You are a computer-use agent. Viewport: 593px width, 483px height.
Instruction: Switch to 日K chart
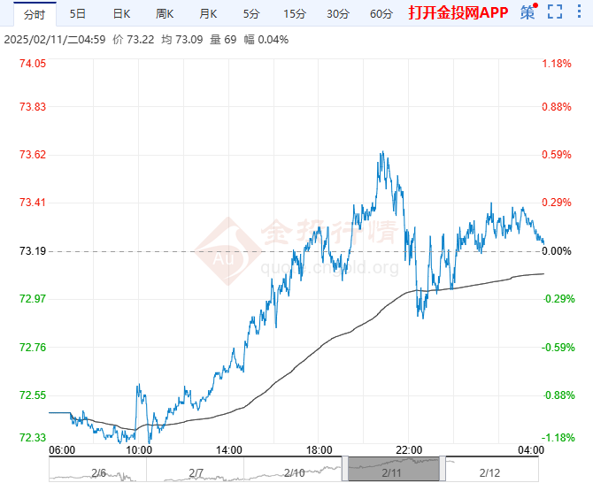(x=121, y=13)
